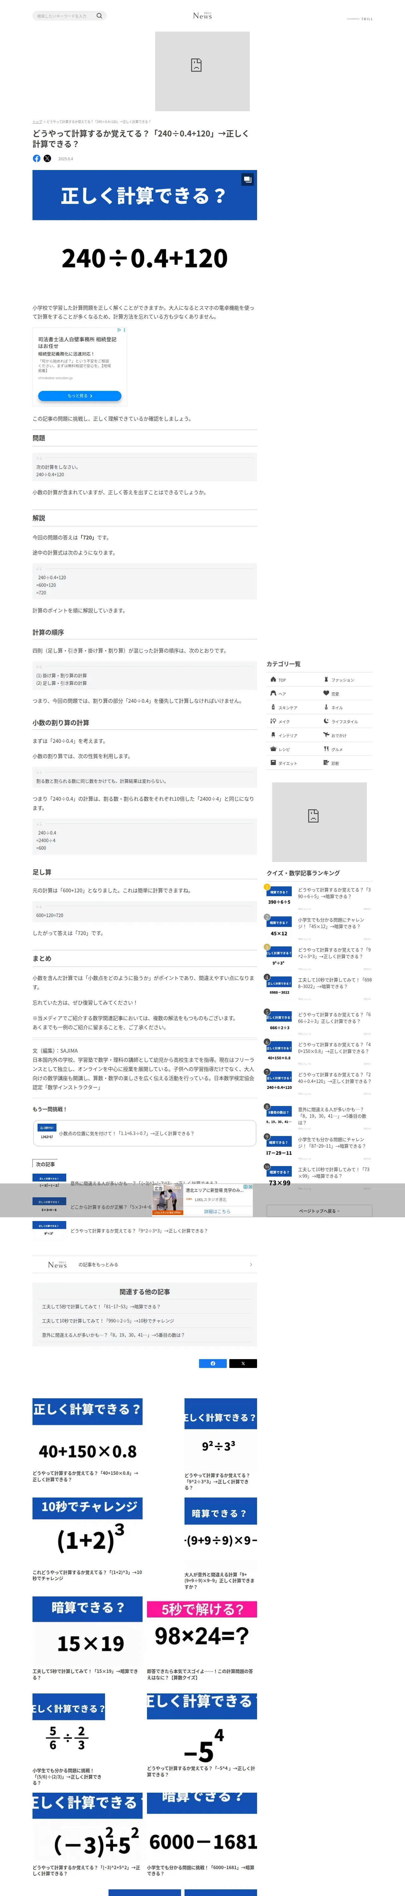Open 恋愛 category heart icon
Screen dimensions: 405x1896
(326, 693)
